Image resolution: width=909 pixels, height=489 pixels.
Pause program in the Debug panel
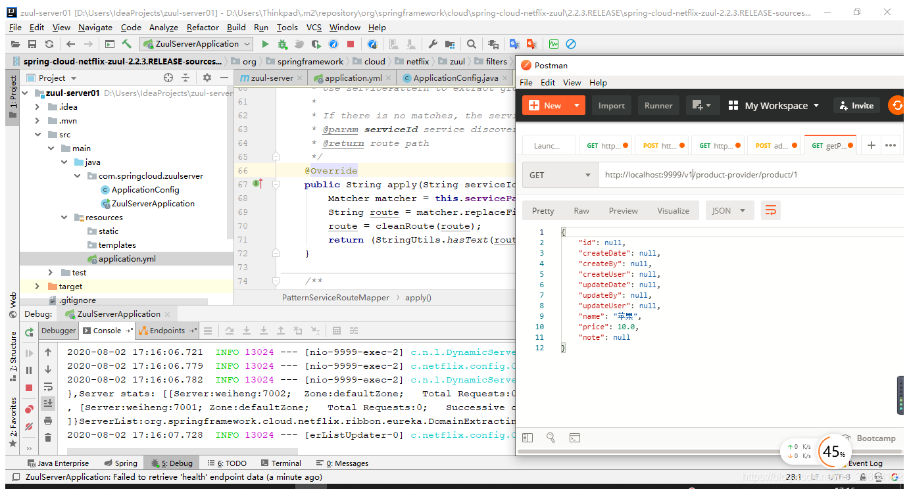(x=29, y=370)
